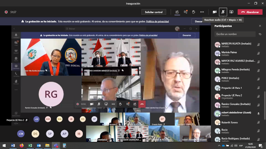The image size is (266, 149).
Task: Open the share content tray
Action: (231, 12)
